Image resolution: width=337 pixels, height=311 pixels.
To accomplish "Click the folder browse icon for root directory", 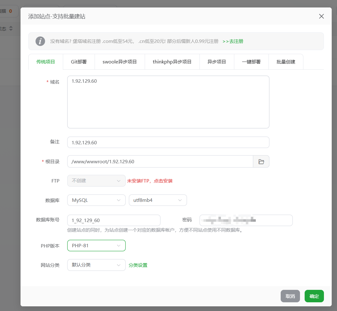I will click(x=261, y=162).
